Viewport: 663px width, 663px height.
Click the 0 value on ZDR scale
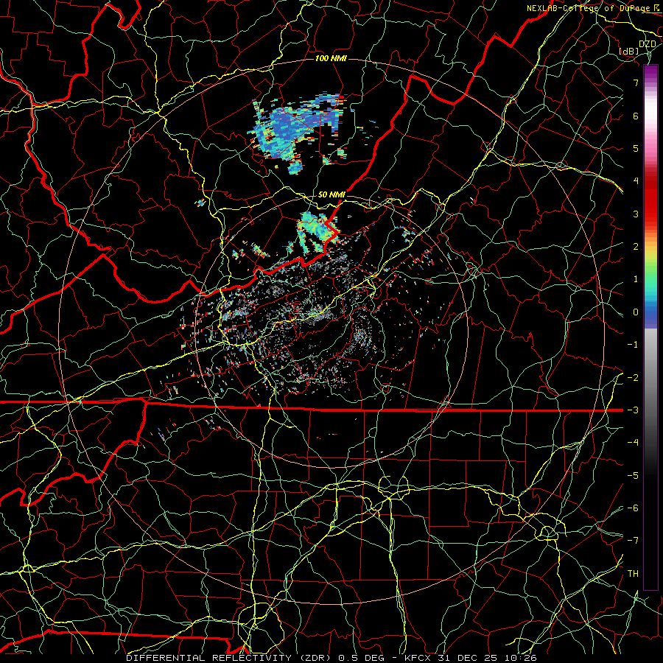636,312
